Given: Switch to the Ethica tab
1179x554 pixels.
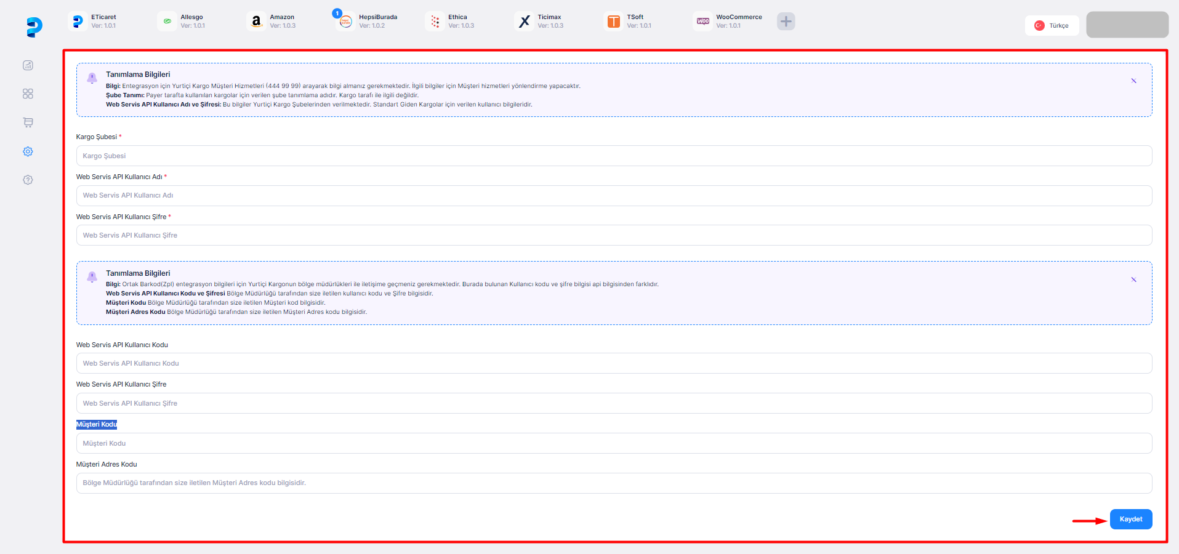Looking at the screenshot, I should (x=450, y=22).
